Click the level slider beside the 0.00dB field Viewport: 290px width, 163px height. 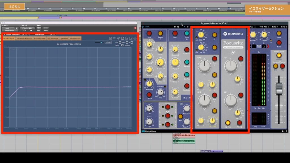(x=99, y=42)
